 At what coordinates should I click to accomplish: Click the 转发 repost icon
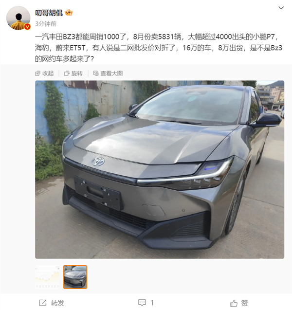(43, 303)
